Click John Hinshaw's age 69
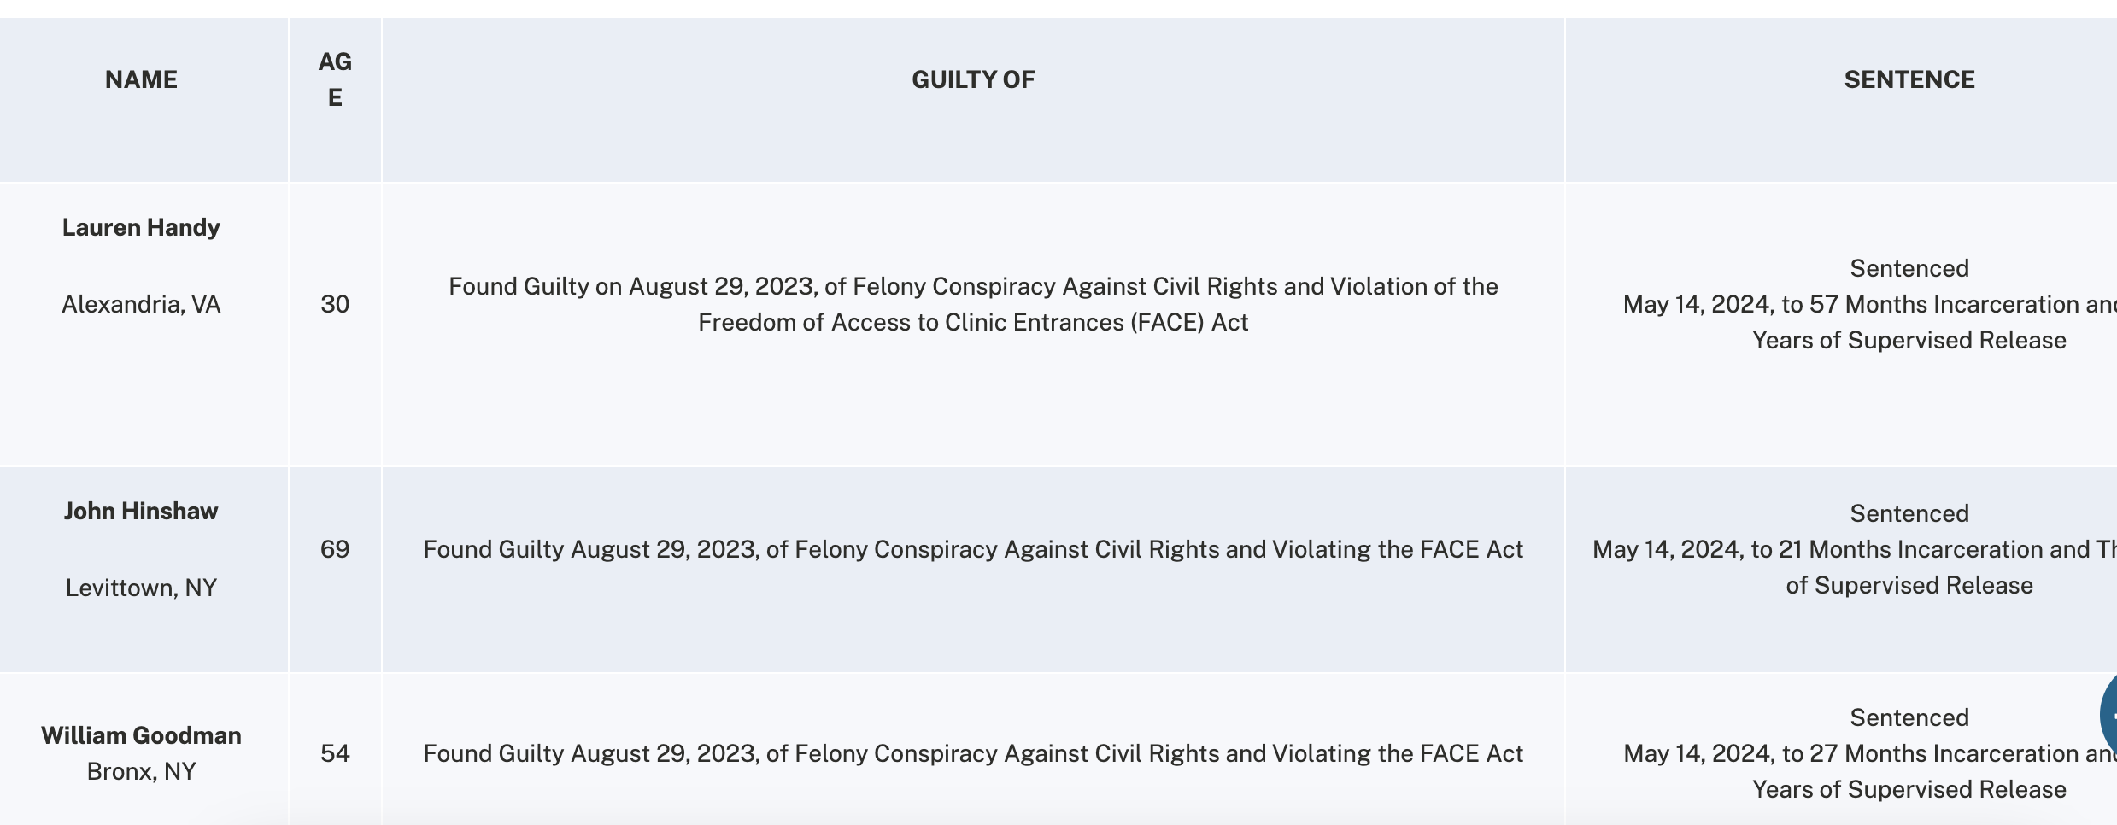 pyautogui.click(x=335, y=549)
